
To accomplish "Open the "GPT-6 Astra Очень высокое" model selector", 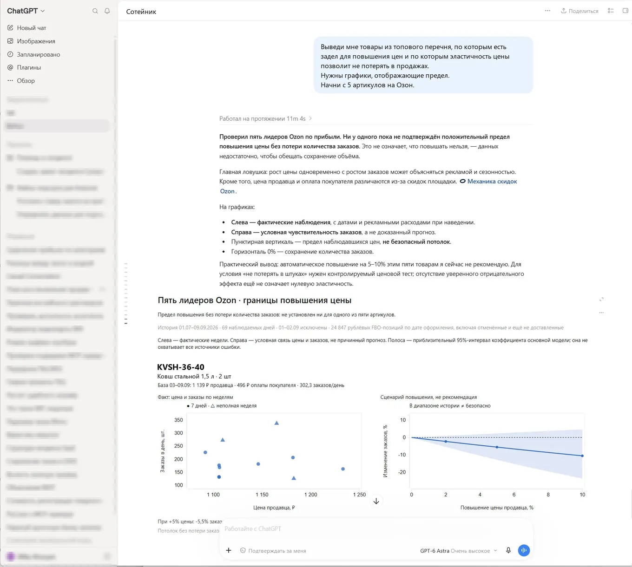I will (459, 551).
